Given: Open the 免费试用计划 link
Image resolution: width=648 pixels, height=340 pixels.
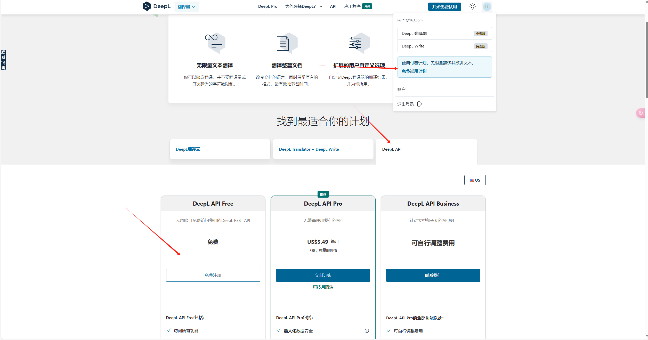Looking at the screenshot, I should pyautogui.click(x=414, y=71).
